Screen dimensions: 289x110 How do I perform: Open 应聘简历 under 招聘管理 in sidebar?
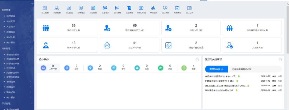[11, 32]
